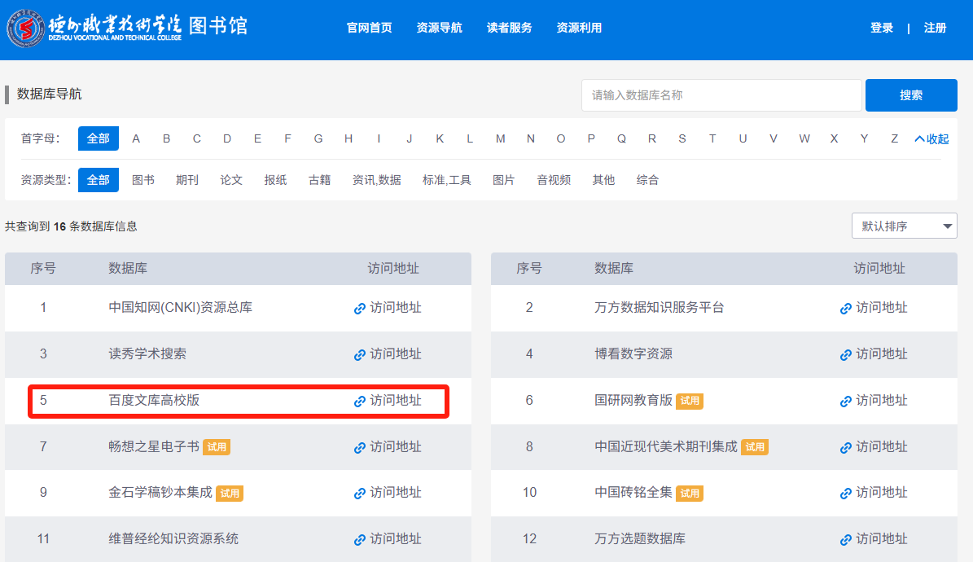Open the 中国知网(CNKI)资源总库 database name
The height and width of the screenshot is (562, 973).
tap(181, 307)
